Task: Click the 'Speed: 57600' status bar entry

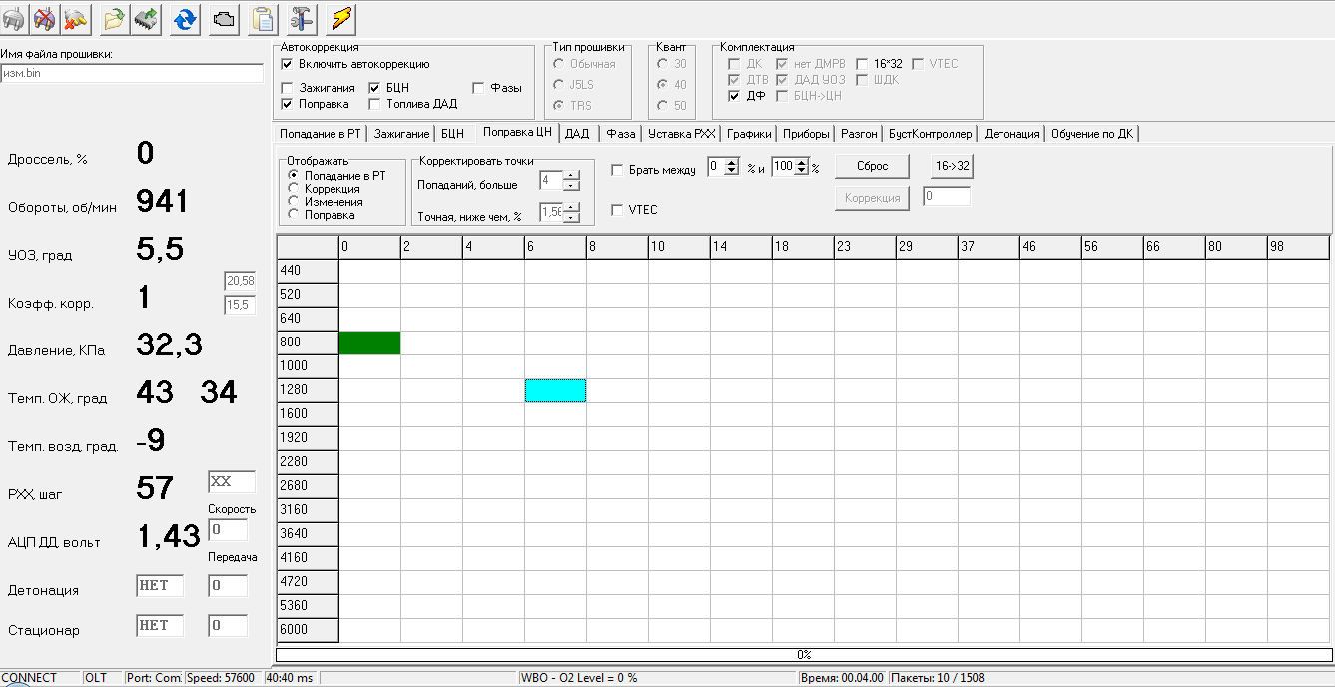Action: pos(221,678)
